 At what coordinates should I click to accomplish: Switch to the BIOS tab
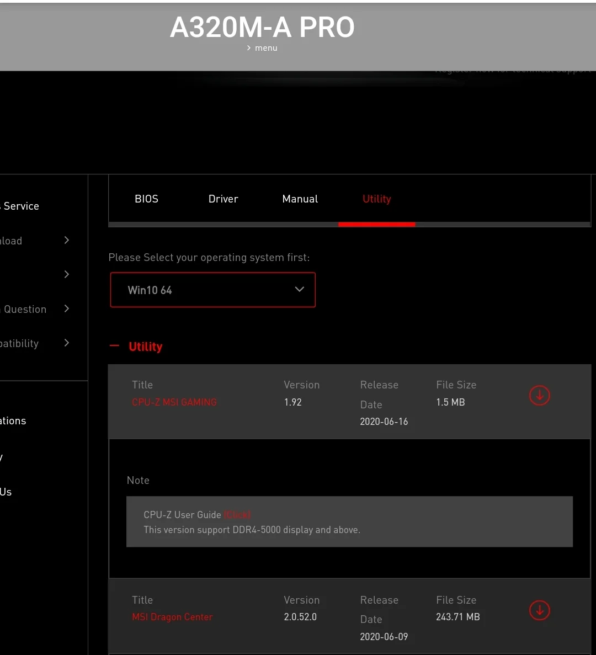tap(146, 199)
